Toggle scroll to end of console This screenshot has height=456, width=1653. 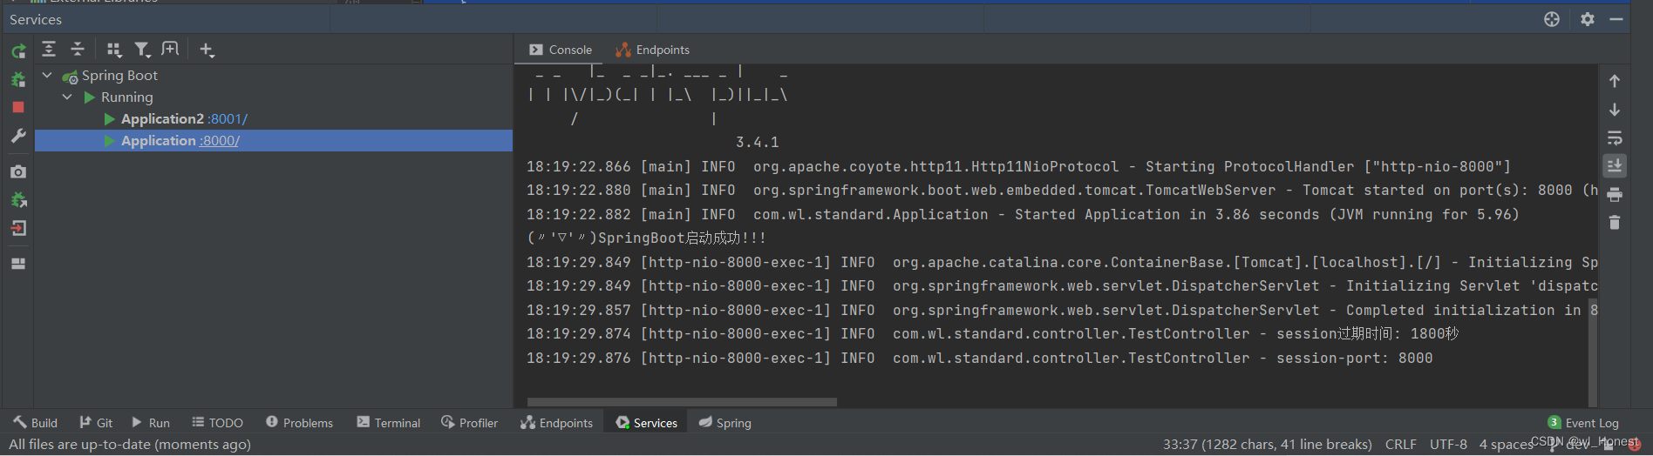(x=1615, y=165)
